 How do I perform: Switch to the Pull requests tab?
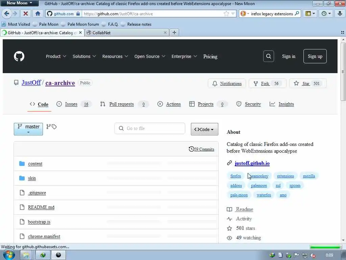[124, 104]
